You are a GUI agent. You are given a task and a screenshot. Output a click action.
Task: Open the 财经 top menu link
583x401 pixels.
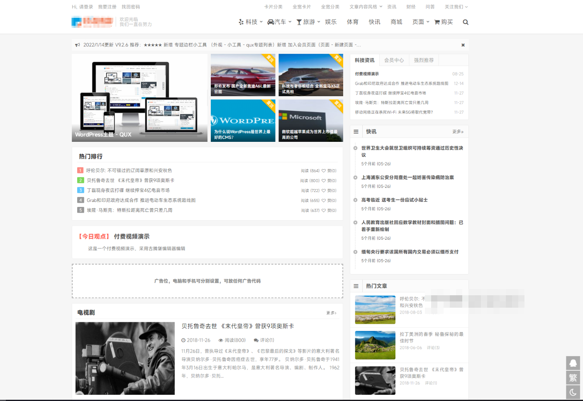411,7
